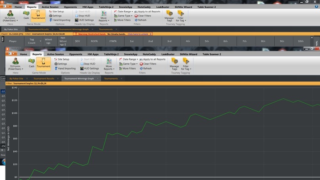This screenshot has height=180, width=320.
Task: Open Hand Importing in front window
Action: click(65, 69)
